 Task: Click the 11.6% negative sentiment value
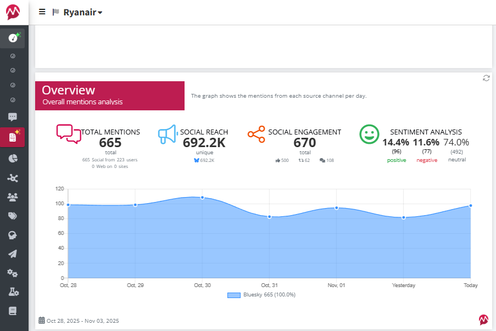(x=426, y=142)
